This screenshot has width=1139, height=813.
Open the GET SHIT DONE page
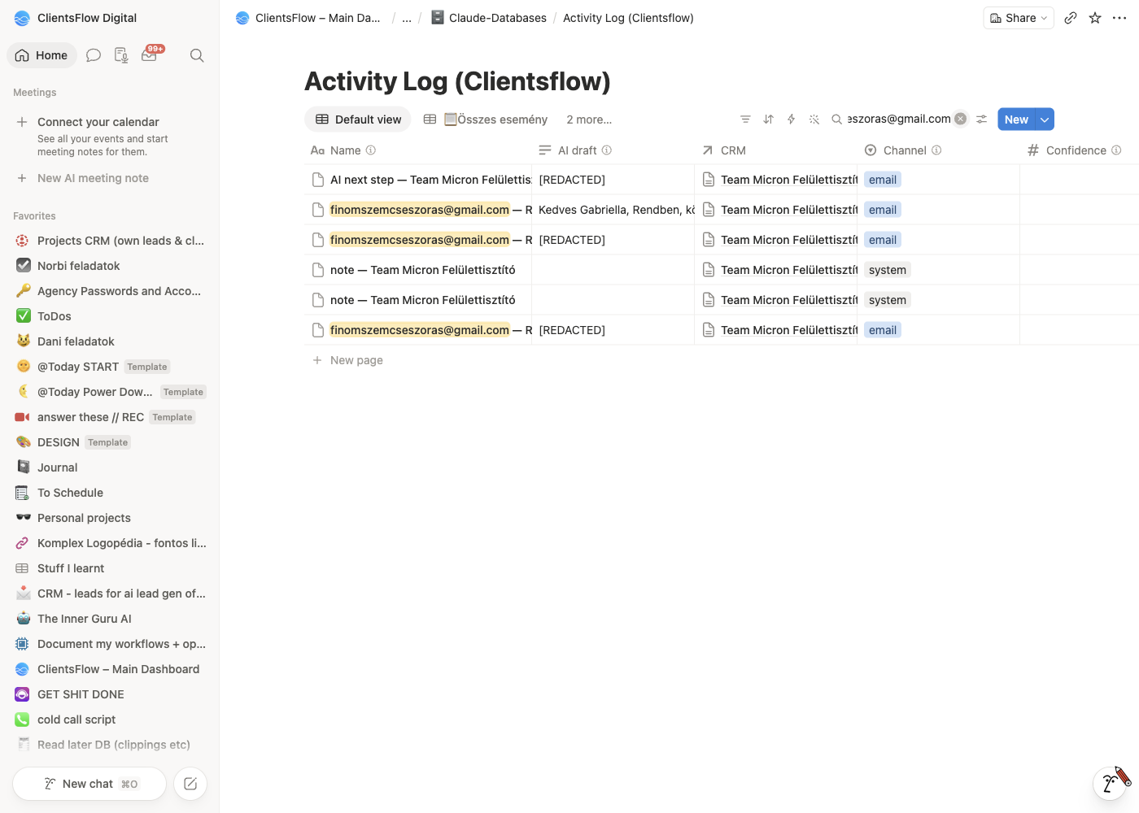tap(110, 694)
